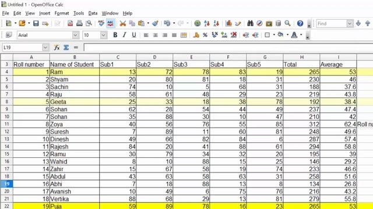Click the Undo icon
This screenshot has height=209, width=373.
tap(167, 23)
